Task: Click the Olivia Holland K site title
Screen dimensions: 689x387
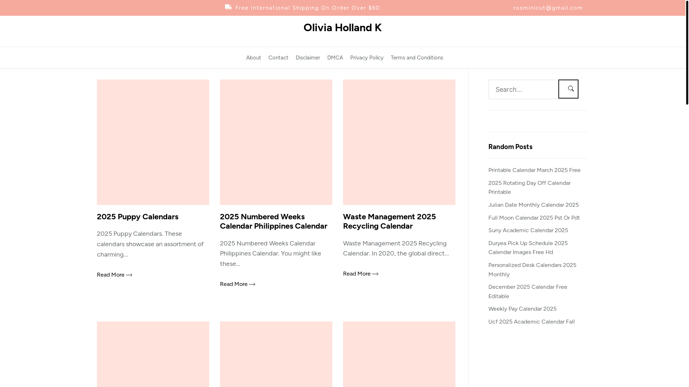Action: (342, 28)
